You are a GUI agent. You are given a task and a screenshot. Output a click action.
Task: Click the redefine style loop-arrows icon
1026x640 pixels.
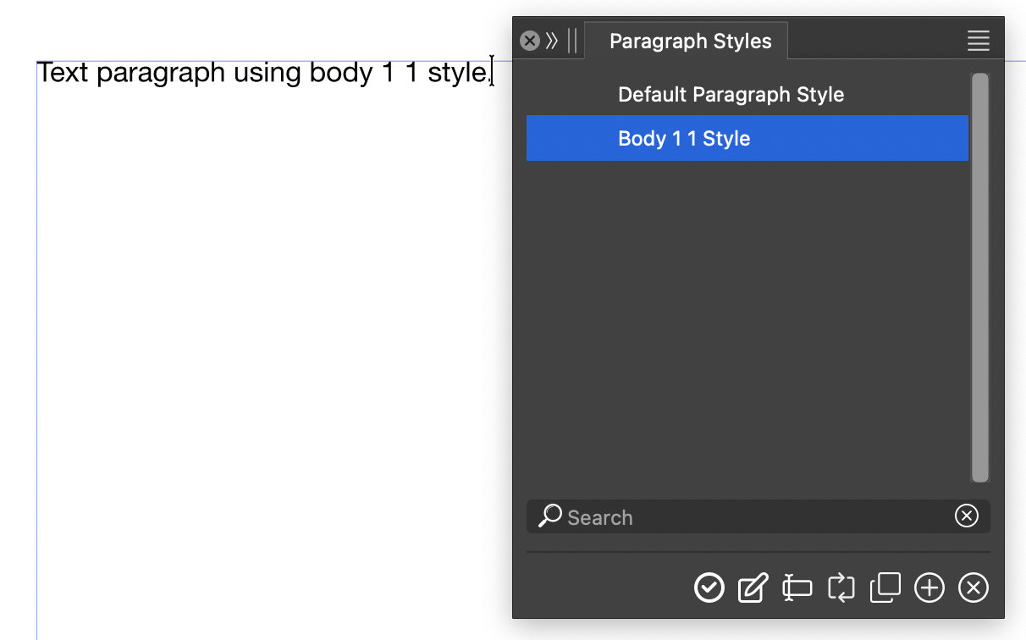tap(841, 588)
